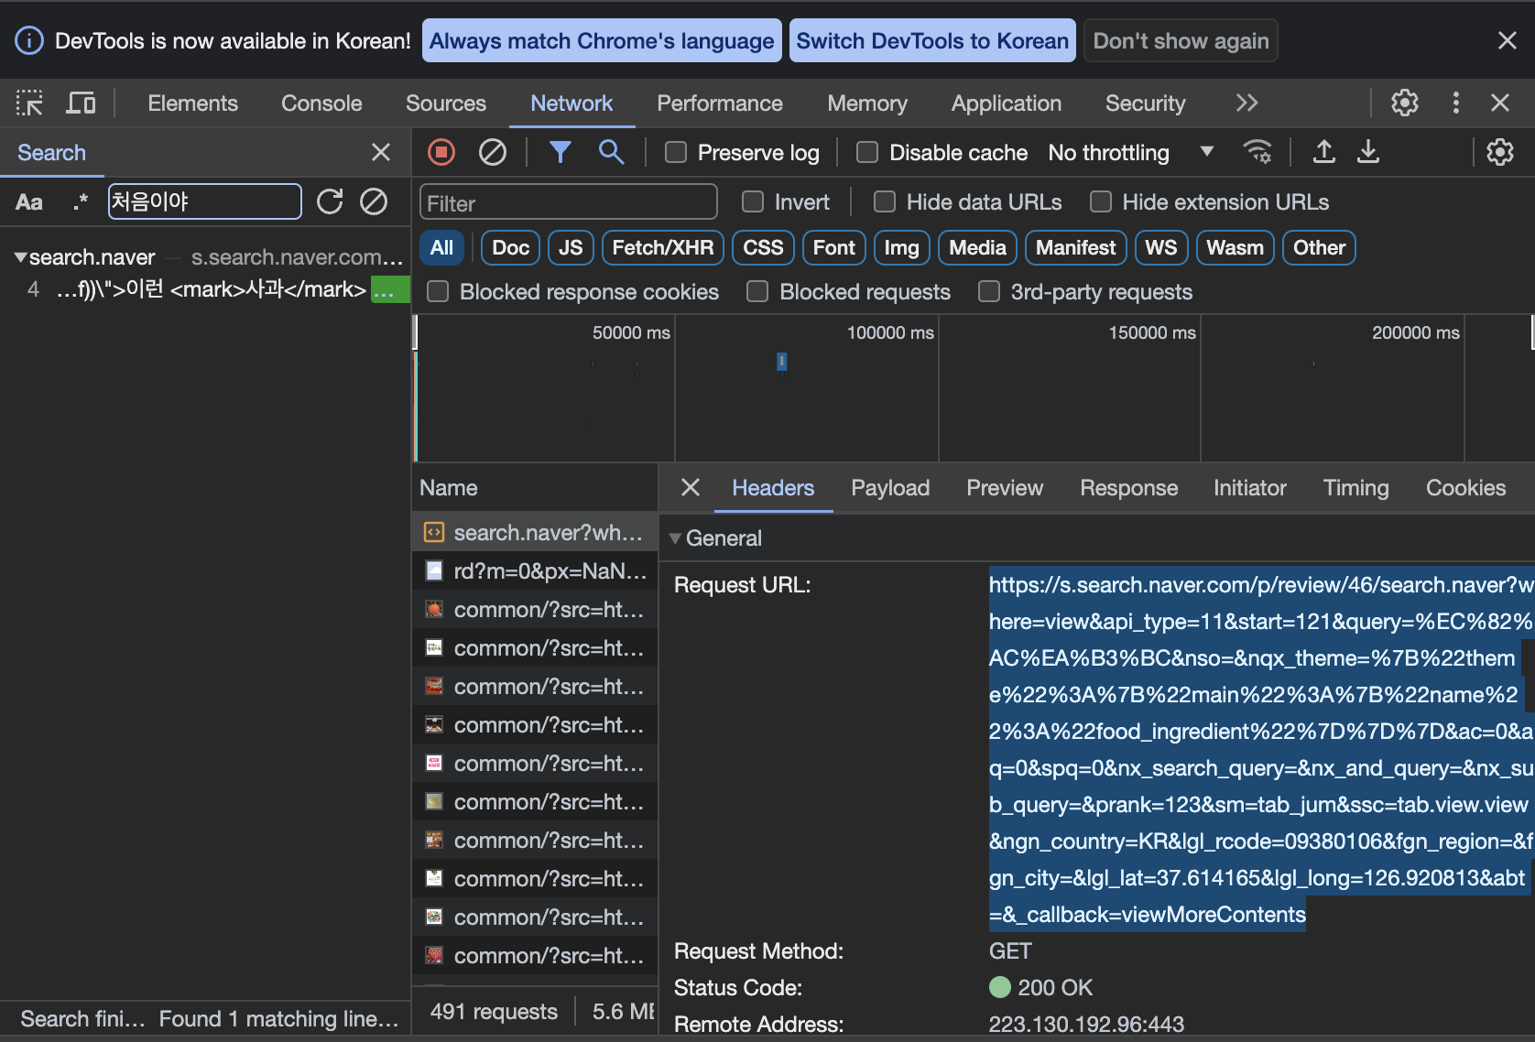Open the matching line 4 search result

[x=206, y=290]
